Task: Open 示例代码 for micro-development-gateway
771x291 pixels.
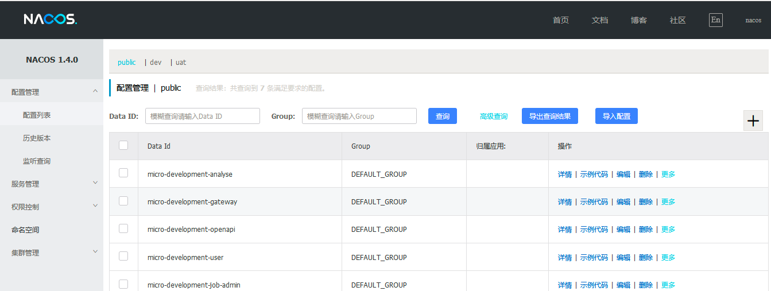Action: (594, 201)
